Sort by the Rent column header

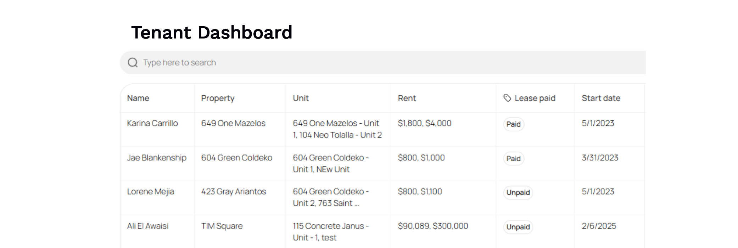[407, 98]
